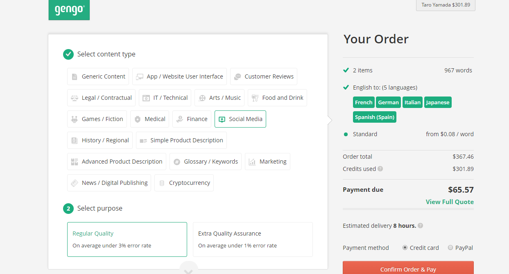Click the hashtag screen icon for Social Media
The image size is (509, 274).
pyautogui.click(x=222, y=119)
